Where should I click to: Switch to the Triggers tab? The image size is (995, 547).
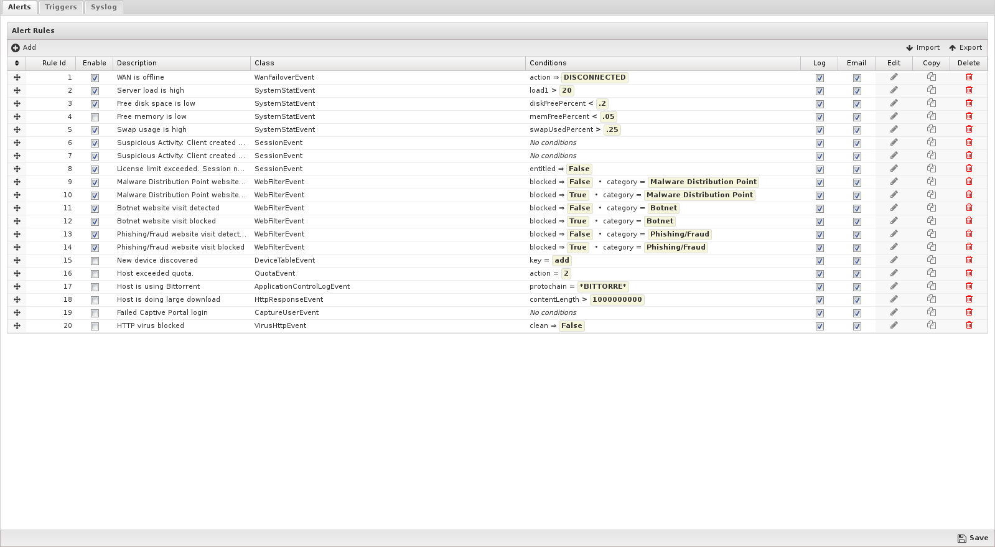pyautogui.click(x=61, y=7)
